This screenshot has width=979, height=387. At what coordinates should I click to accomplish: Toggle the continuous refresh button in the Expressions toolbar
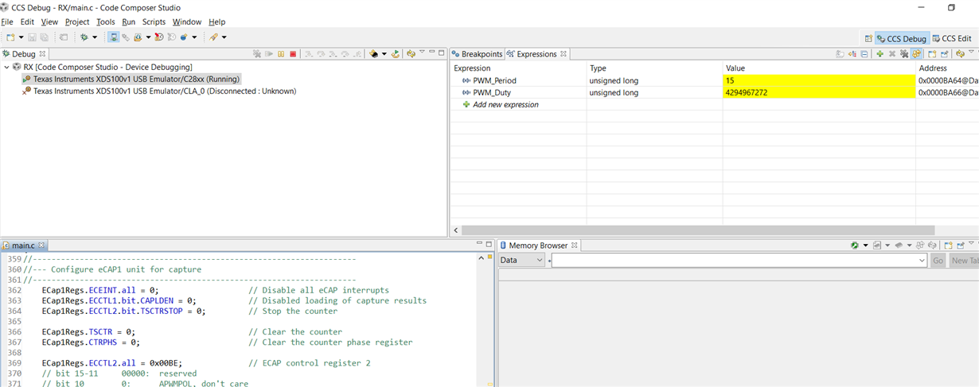pyautogui.click(x=916, y=54)
